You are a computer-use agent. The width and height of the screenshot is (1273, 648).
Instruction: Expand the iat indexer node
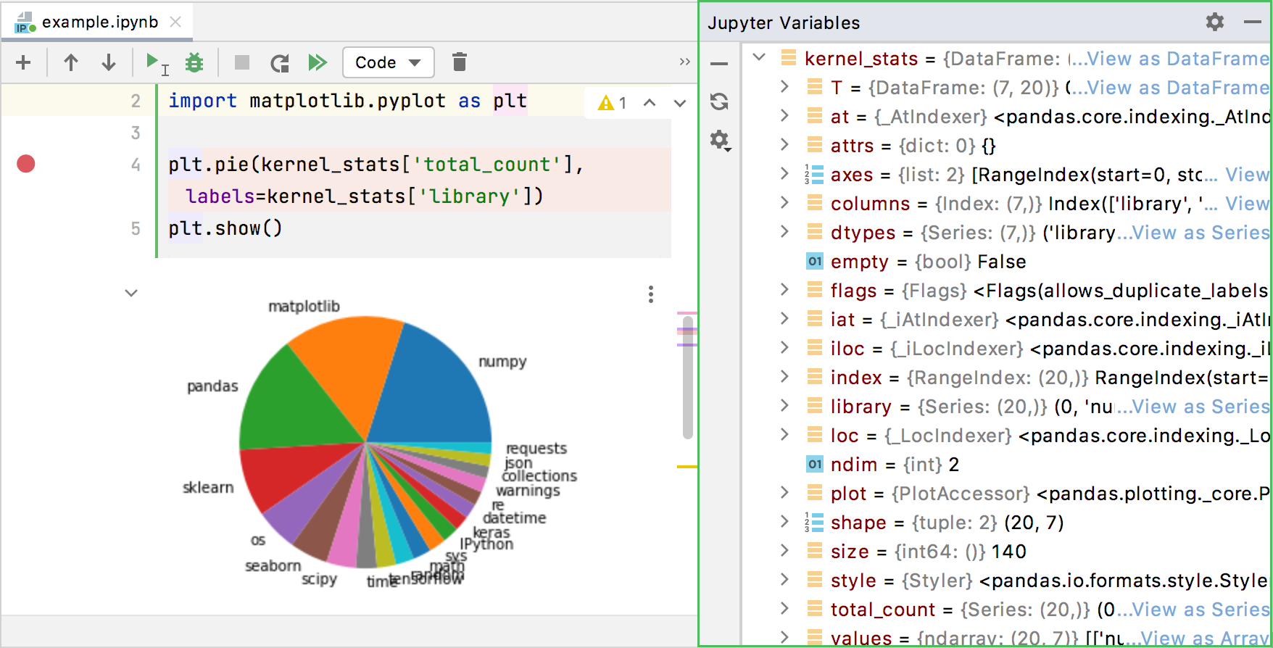(784, 319)
